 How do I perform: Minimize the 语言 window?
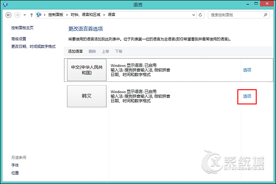coord(248,4)
